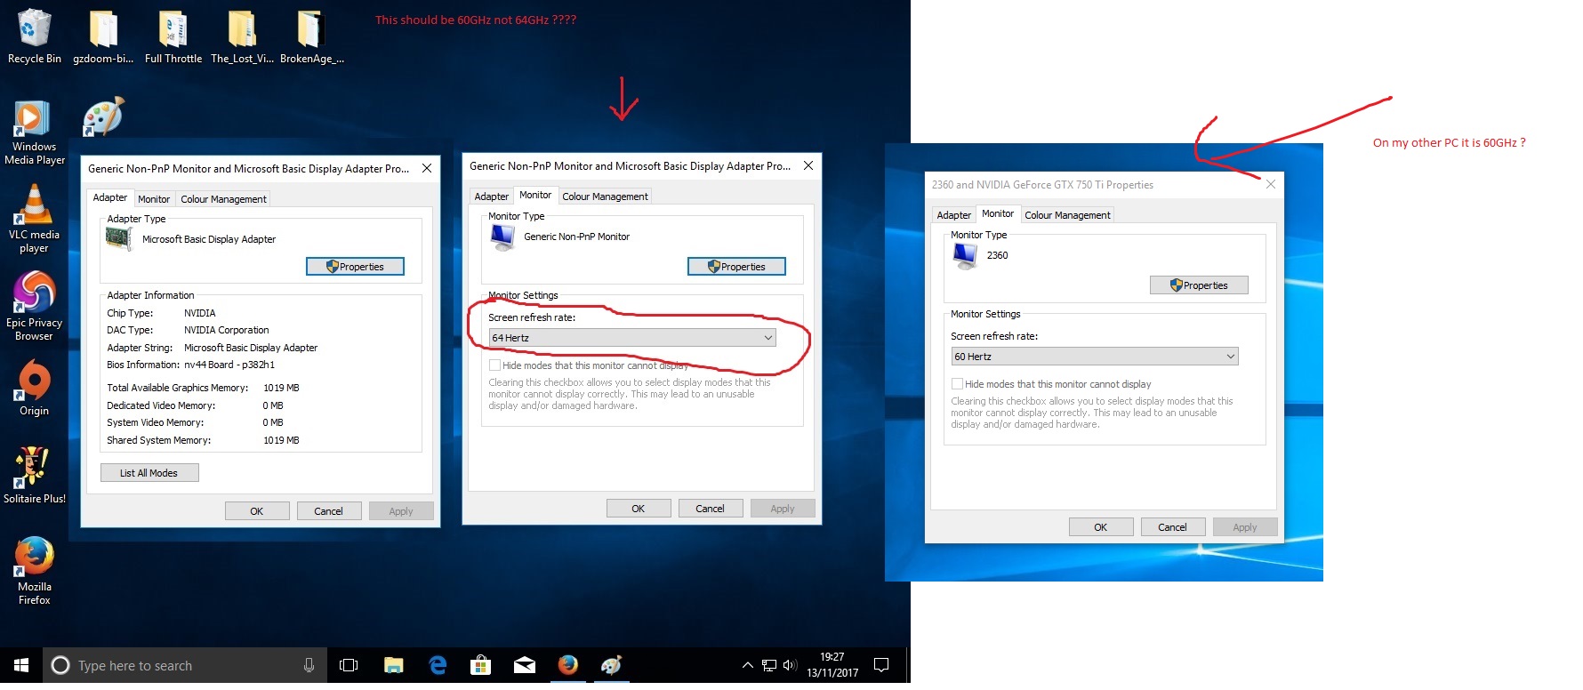
Task: Click the List All Modes button
Action: point(149,473)
